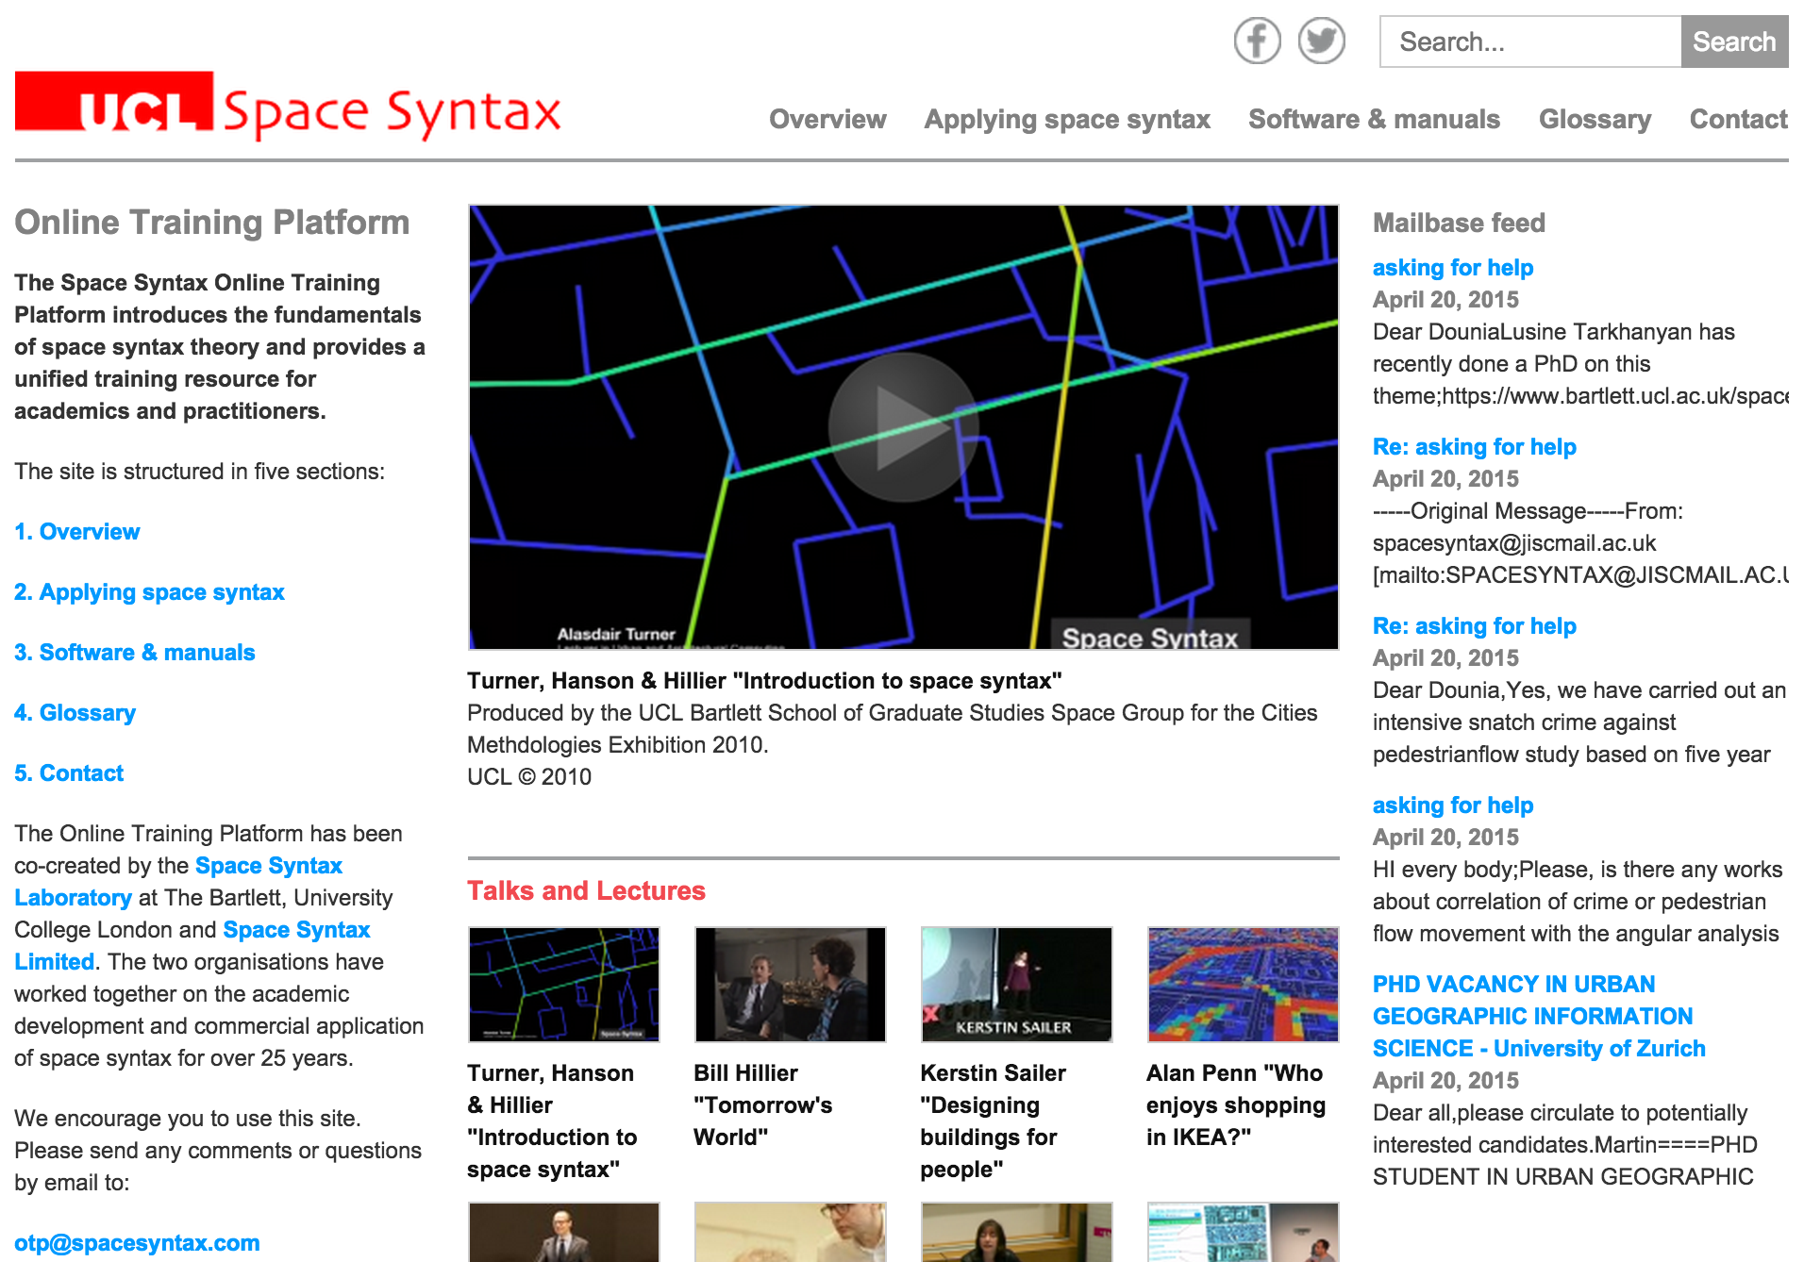Open first 'asking for help' mailbase post

pyautogui.click(x=1453, y=268)
